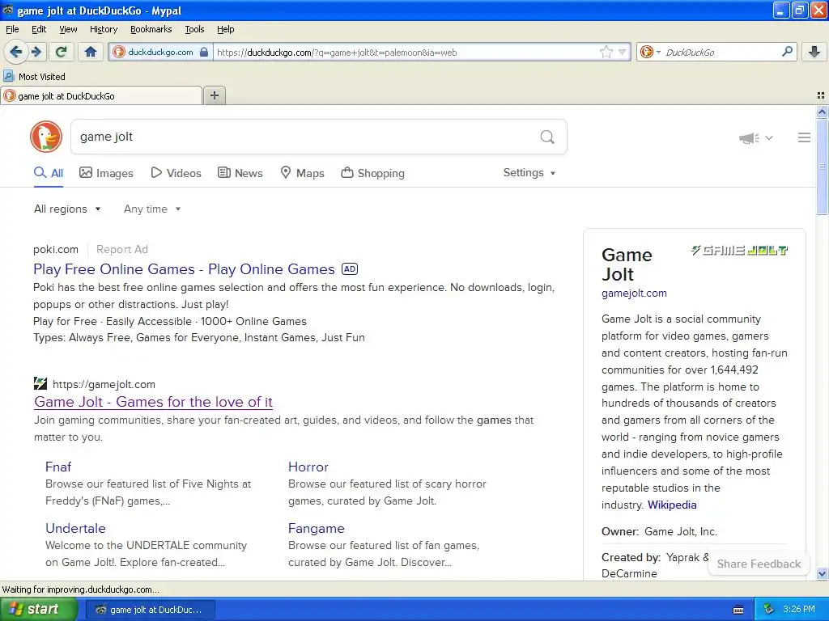
Task: Click the browser address bar URL
Action: 405,53
